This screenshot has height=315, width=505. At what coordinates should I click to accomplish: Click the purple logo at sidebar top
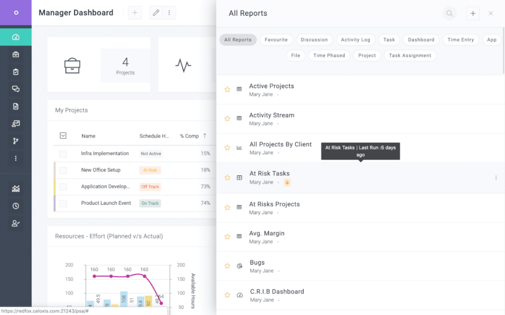point(16,12)
